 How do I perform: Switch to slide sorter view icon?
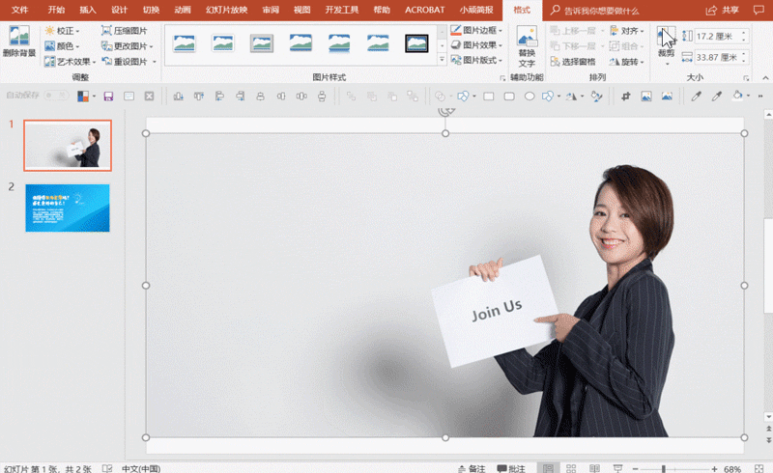click(x=571, y=468)
